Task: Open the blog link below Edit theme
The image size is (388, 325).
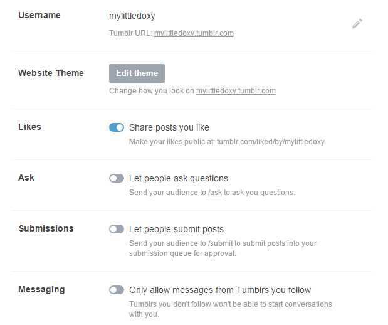Action: point(236,91)
